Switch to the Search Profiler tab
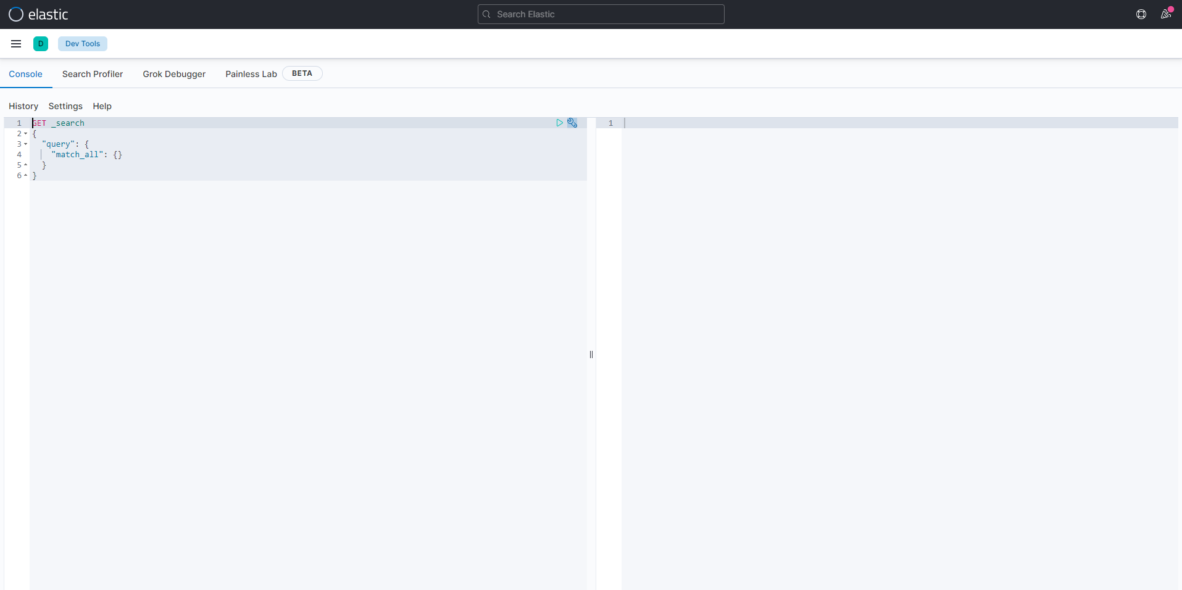The width and height of the screenshot is (1182, 590). point(93,74)
